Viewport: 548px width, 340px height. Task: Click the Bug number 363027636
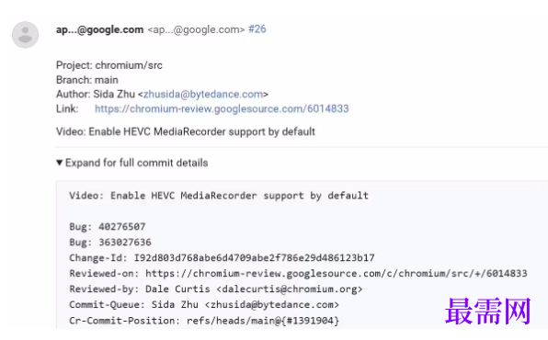click(x=125, y=243)
